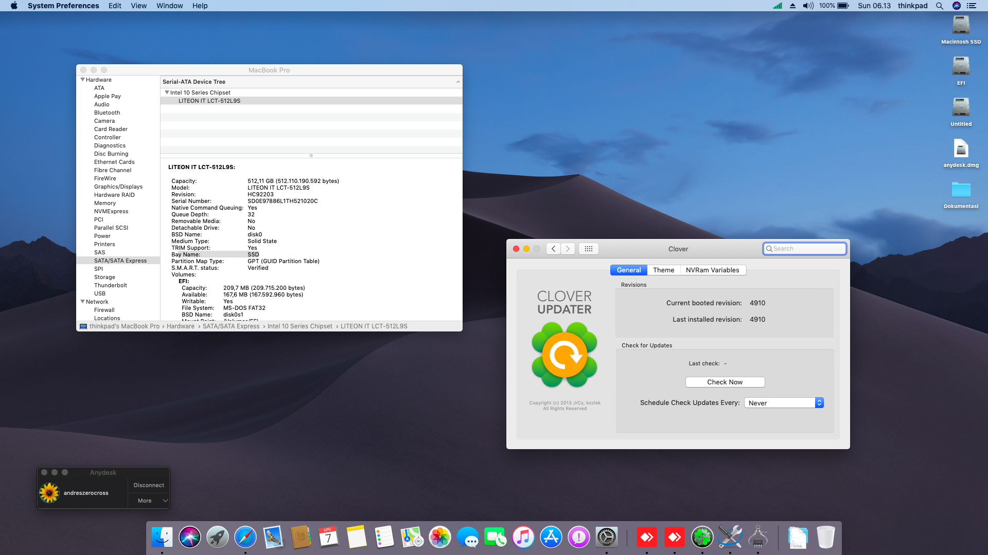Open Safari from the dock
Image resolution: width=988 pixels, height=555 pixels.
245,538
